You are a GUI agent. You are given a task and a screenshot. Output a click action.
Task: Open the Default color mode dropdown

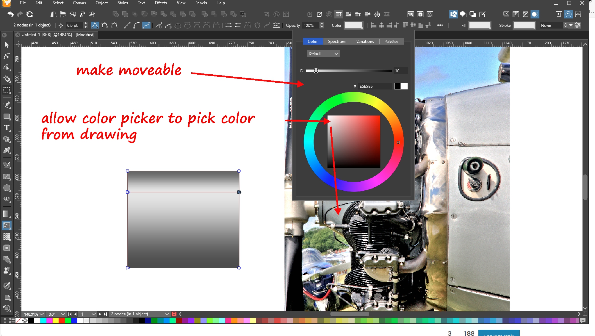(x=323, y=54)
